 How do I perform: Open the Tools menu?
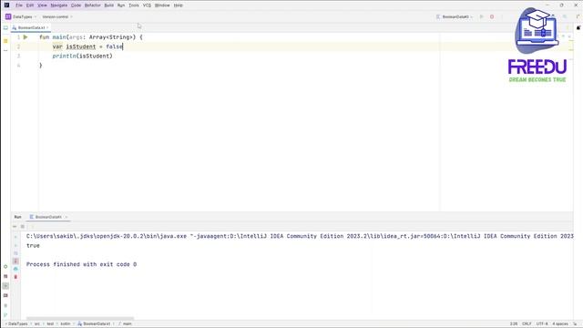134,5
